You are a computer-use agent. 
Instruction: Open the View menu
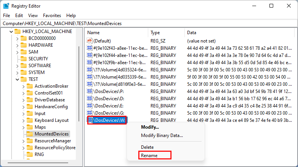point(33,16)
